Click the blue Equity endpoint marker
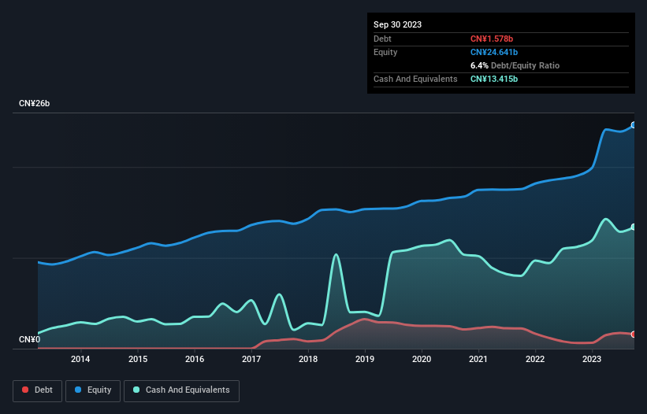This screenshot has width=647, height=414. pyautogui.click(x=634, y=125)
